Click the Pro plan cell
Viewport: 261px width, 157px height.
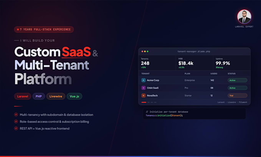click(x=186, y=88)
